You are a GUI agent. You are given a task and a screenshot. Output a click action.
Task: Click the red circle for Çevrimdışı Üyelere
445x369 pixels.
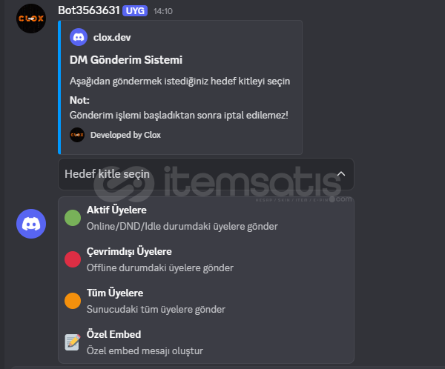(73, 259)
